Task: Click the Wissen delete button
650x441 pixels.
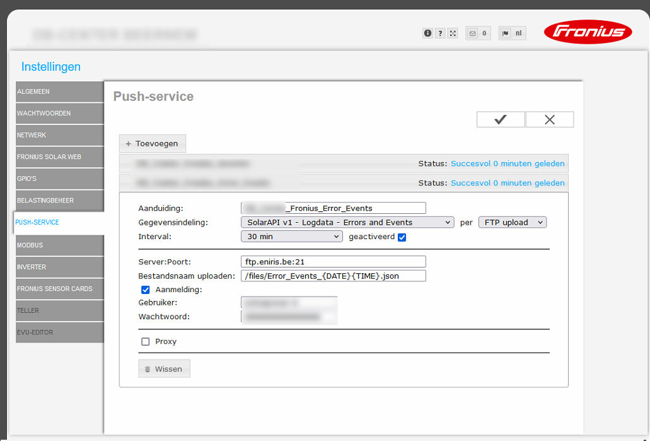Action: (164, 369)
